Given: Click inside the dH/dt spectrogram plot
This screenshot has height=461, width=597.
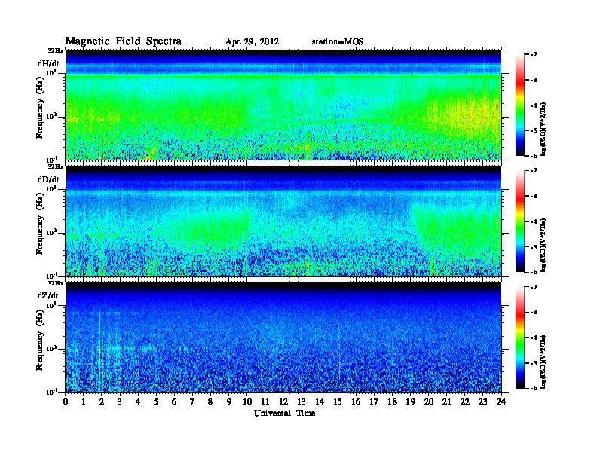Looking at the screenshot, I should click(283, 105).
